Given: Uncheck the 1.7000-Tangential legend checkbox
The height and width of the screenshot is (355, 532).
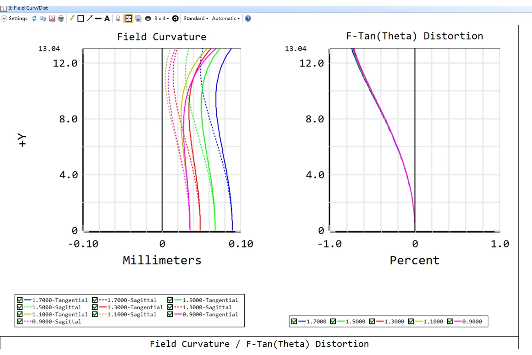Looking at the screenshot, I should click(x=20, y=300).
